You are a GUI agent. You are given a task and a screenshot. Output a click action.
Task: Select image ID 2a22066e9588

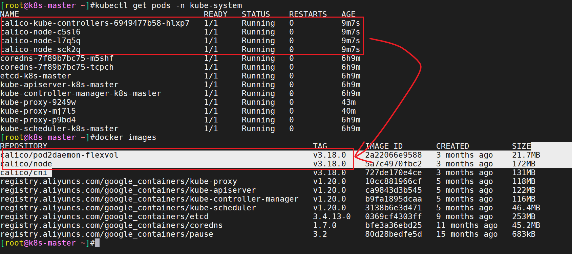[394, 155]
